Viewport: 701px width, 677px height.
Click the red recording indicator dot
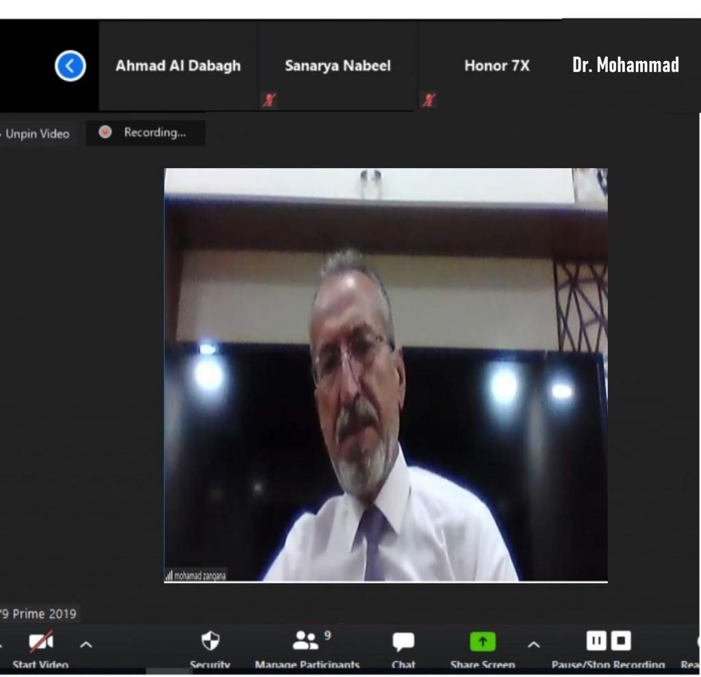pyautogui.click(x=105, y=133)
